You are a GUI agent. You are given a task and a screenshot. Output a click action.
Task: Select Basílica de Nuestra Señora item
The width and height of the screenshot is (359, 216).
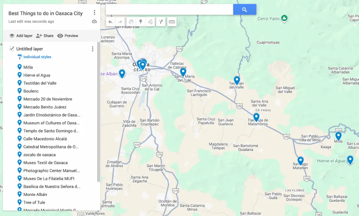[52, 187]
